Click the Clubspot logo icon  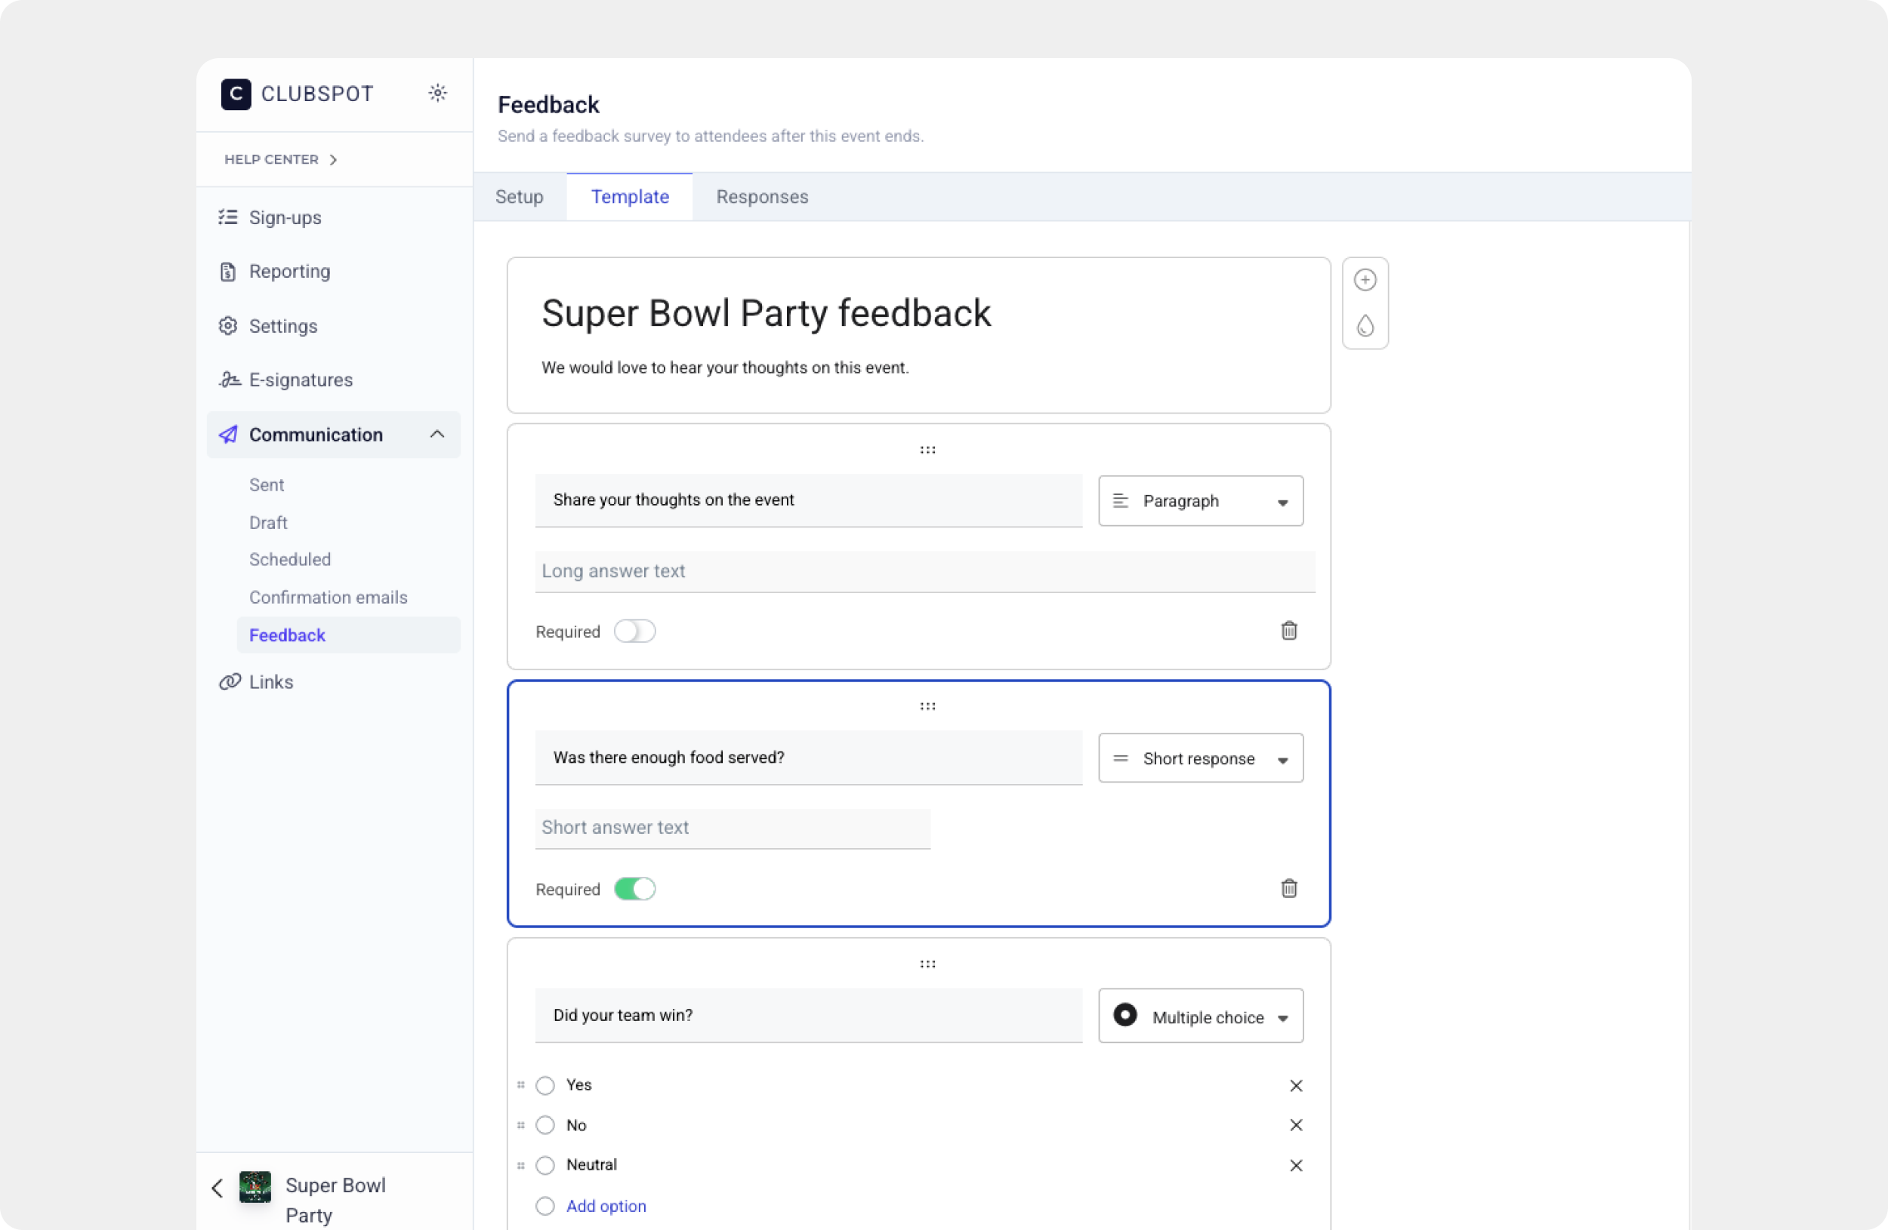point(236,94)
